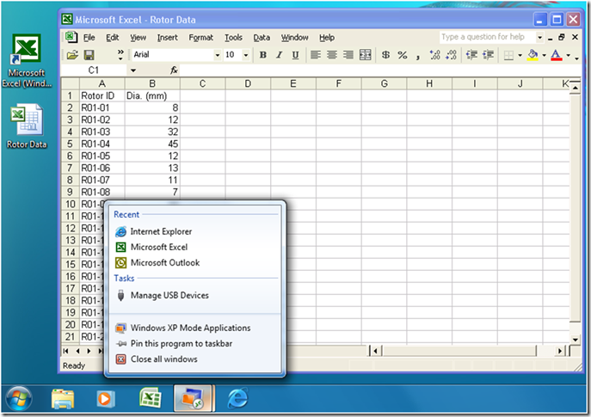Image resolution: width=591 pixels, height=417 pixels.
Task: Open the Font size dropdown
Action: [x=246, y=55]
